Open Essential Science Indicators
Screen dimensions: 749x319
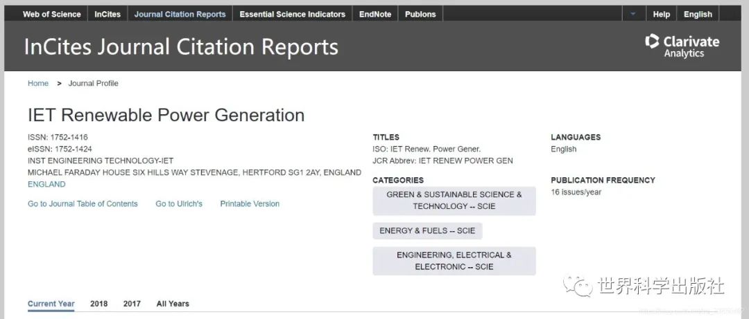pyautogui.click(x=292, y=14)
